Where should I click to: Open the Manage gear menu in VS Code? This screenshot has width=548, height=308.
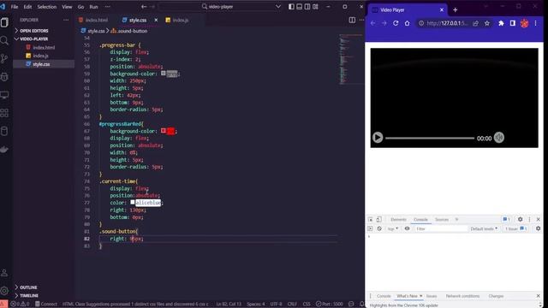point(4,291)
